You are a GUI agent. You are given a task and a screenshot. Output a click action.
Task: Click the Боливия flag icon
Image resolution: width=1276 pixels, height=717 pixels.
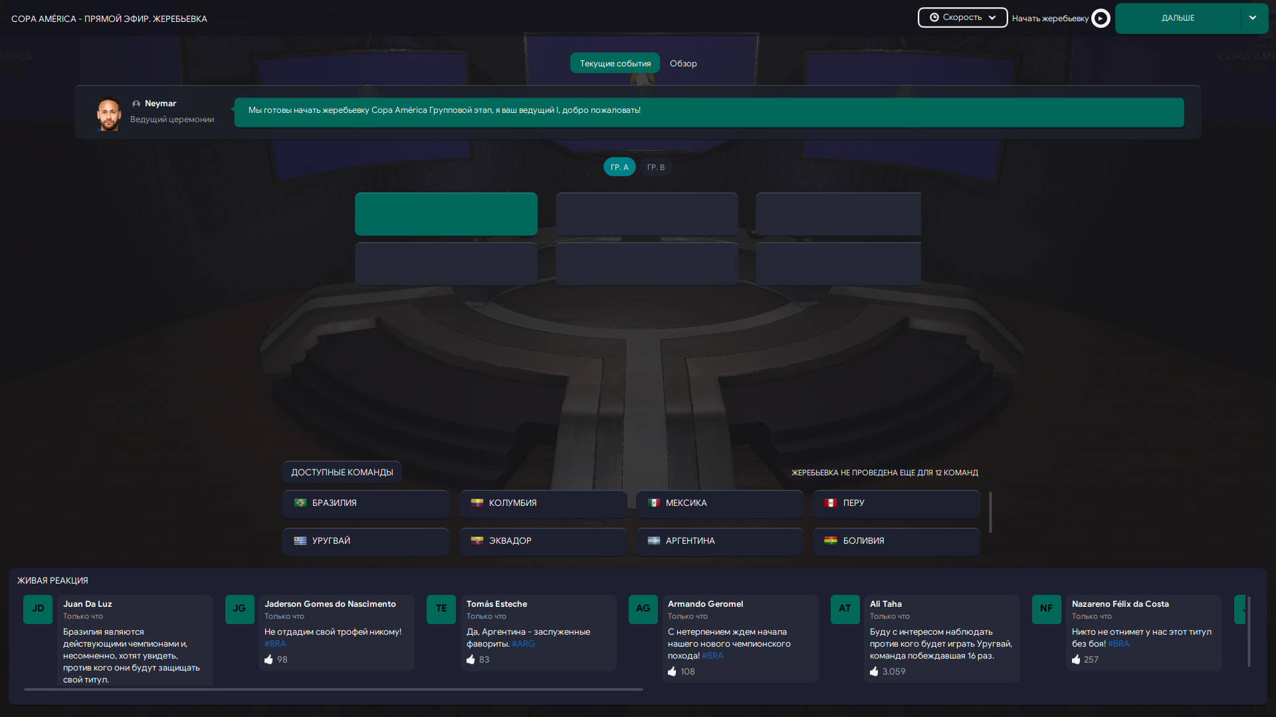tap(831, 541)
